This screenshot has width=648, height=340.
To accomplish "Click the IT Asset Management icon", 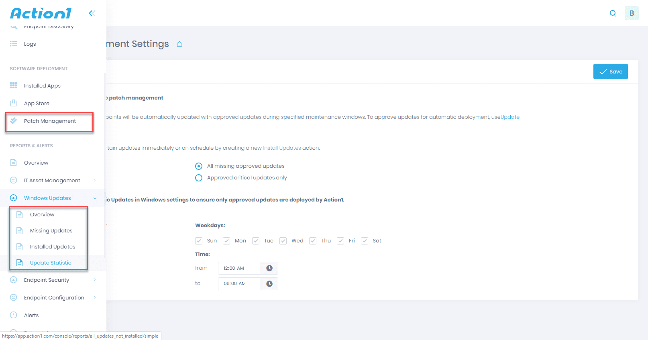I will point(14,180).
